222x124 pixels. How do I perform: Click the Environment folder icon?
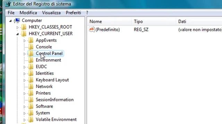click(x=31, y=60)
